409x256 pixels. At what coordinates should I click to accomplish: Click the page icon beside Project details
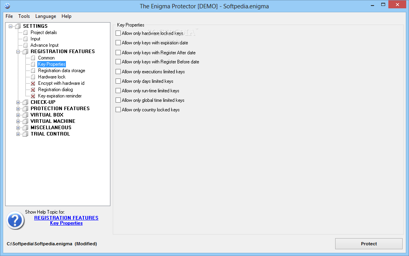25,32
